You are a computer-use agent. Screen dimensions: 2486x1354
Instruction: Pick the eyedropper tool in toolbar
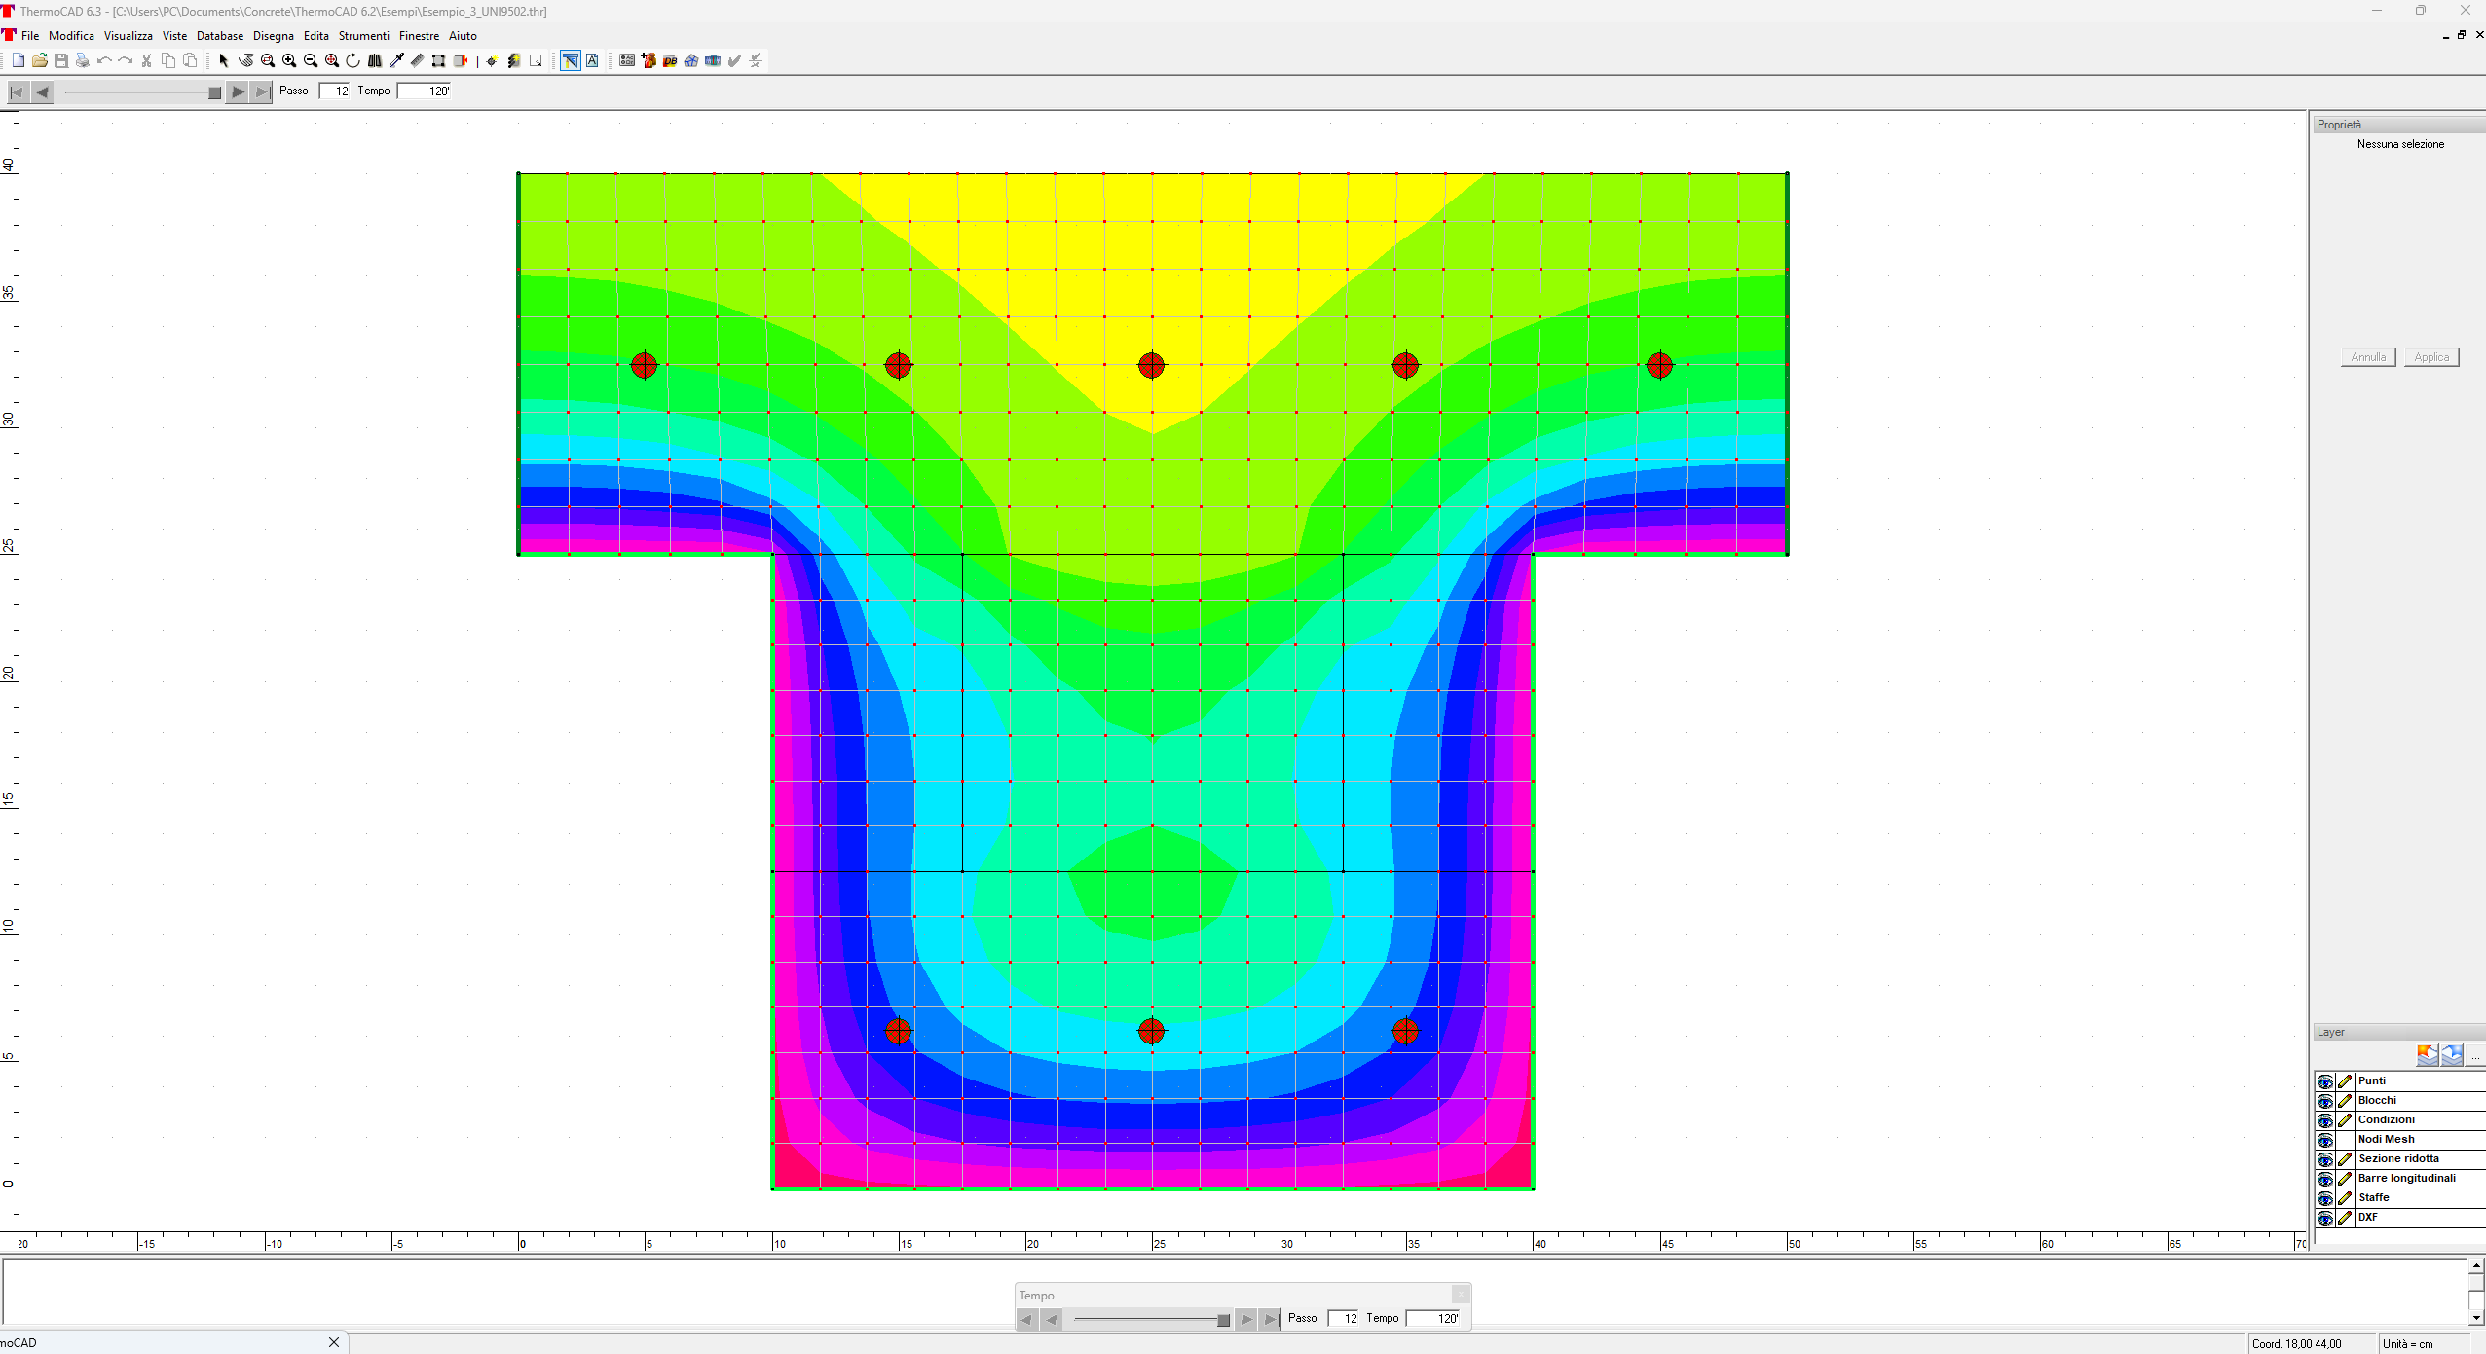tap(396, 60)
